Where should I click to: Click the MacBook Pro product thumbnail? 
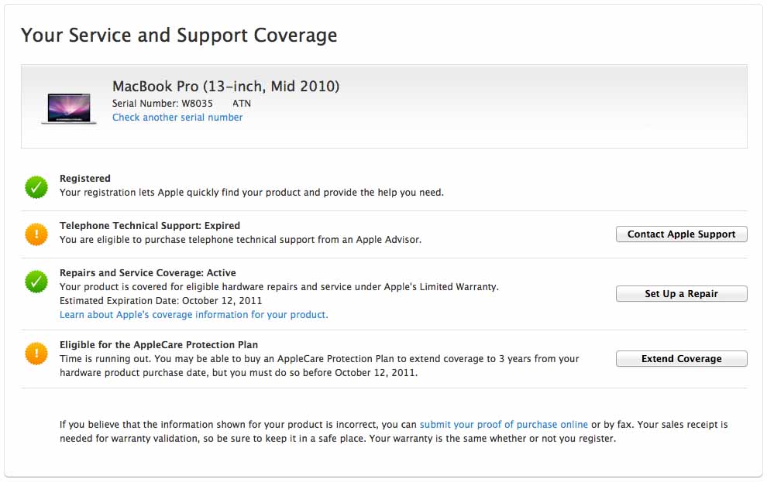[x=69, y=108]
